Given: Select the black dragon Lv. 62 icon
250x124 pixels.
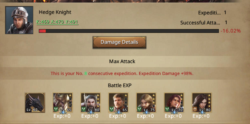Looking at the screenshot, I should coord(35,103).
